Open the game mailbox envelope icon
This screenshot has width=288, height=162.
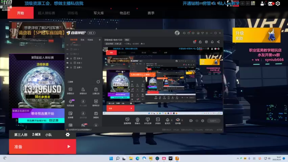pyautogui.click(x=271, y=4)
